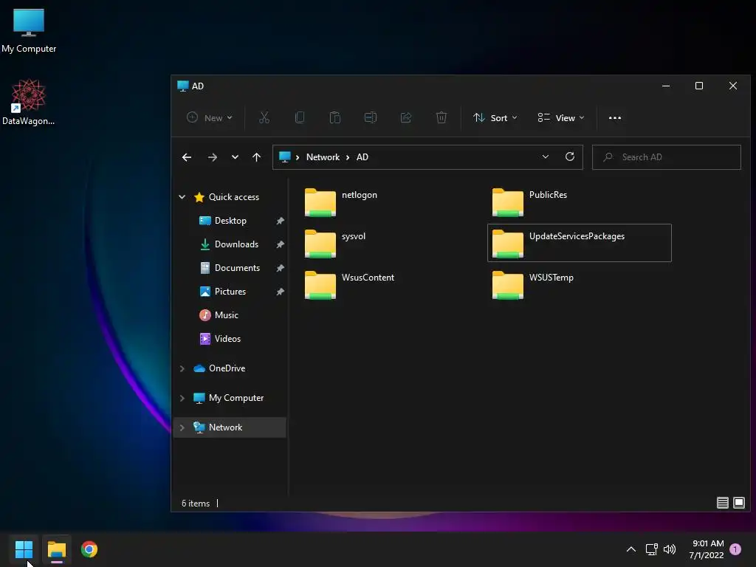This screenshot has width=756, height=567.
Task: Select the My Computer desktop icon
Action: coord(29,31)
